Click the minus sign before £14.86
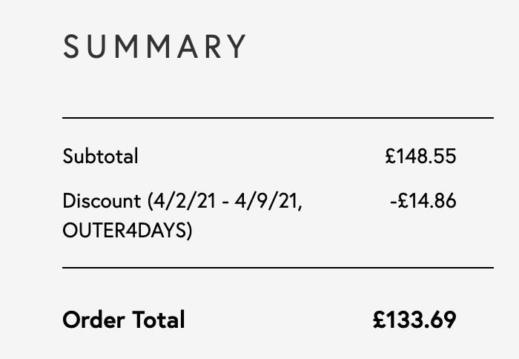 (x=394, y=201)
